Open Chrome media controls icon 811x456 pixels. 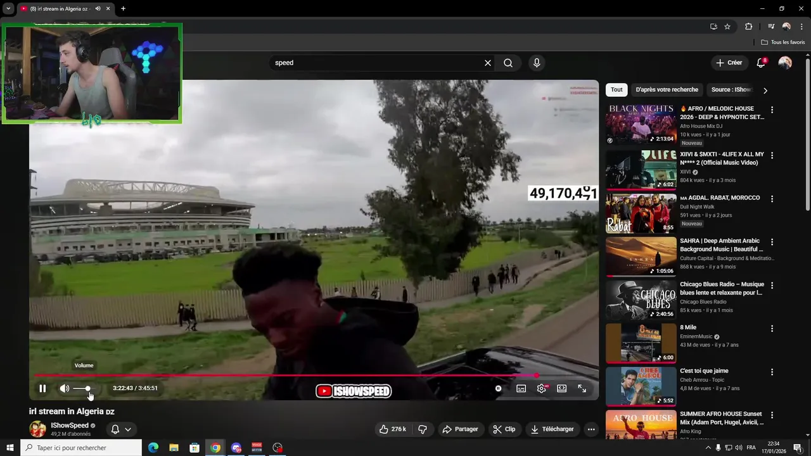(771, 27)
